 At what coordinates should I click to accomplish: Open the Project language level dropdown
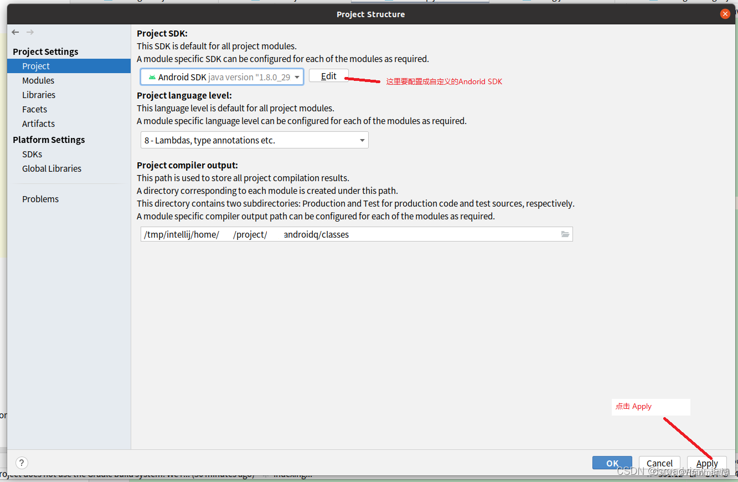pyautogui.click(x=255, y=140)
